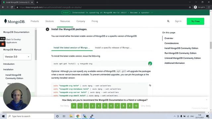Go to Pricing page
The width and height of the screenshot is (212, 119).
pyautogui.click(x=95, y=21)
